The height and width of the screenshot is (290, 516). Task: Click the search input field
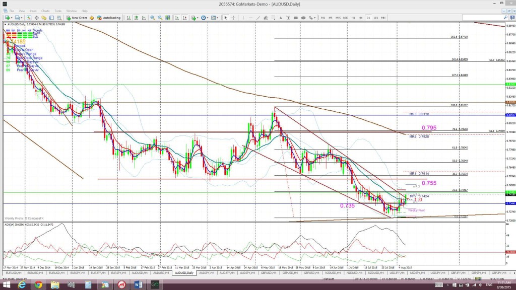click(482, 18)
